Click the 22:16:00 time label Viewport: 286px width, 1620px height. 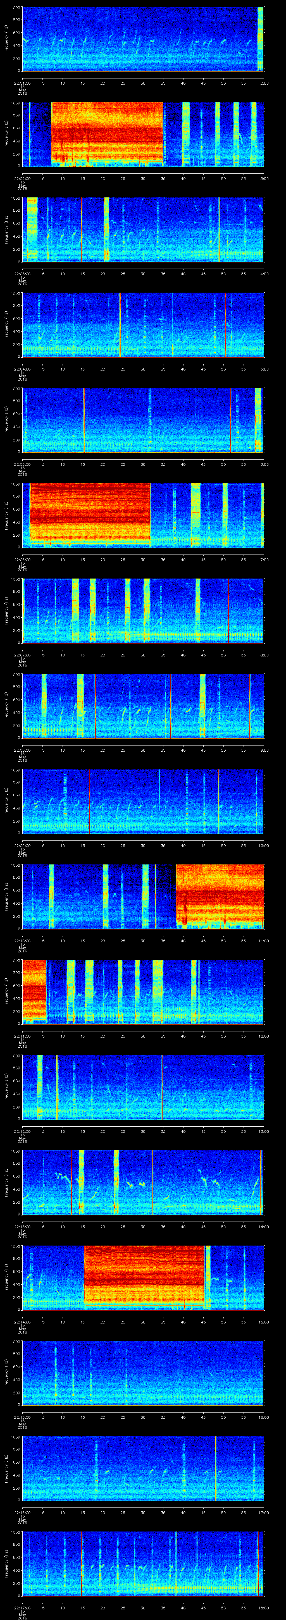point(22,1513)
